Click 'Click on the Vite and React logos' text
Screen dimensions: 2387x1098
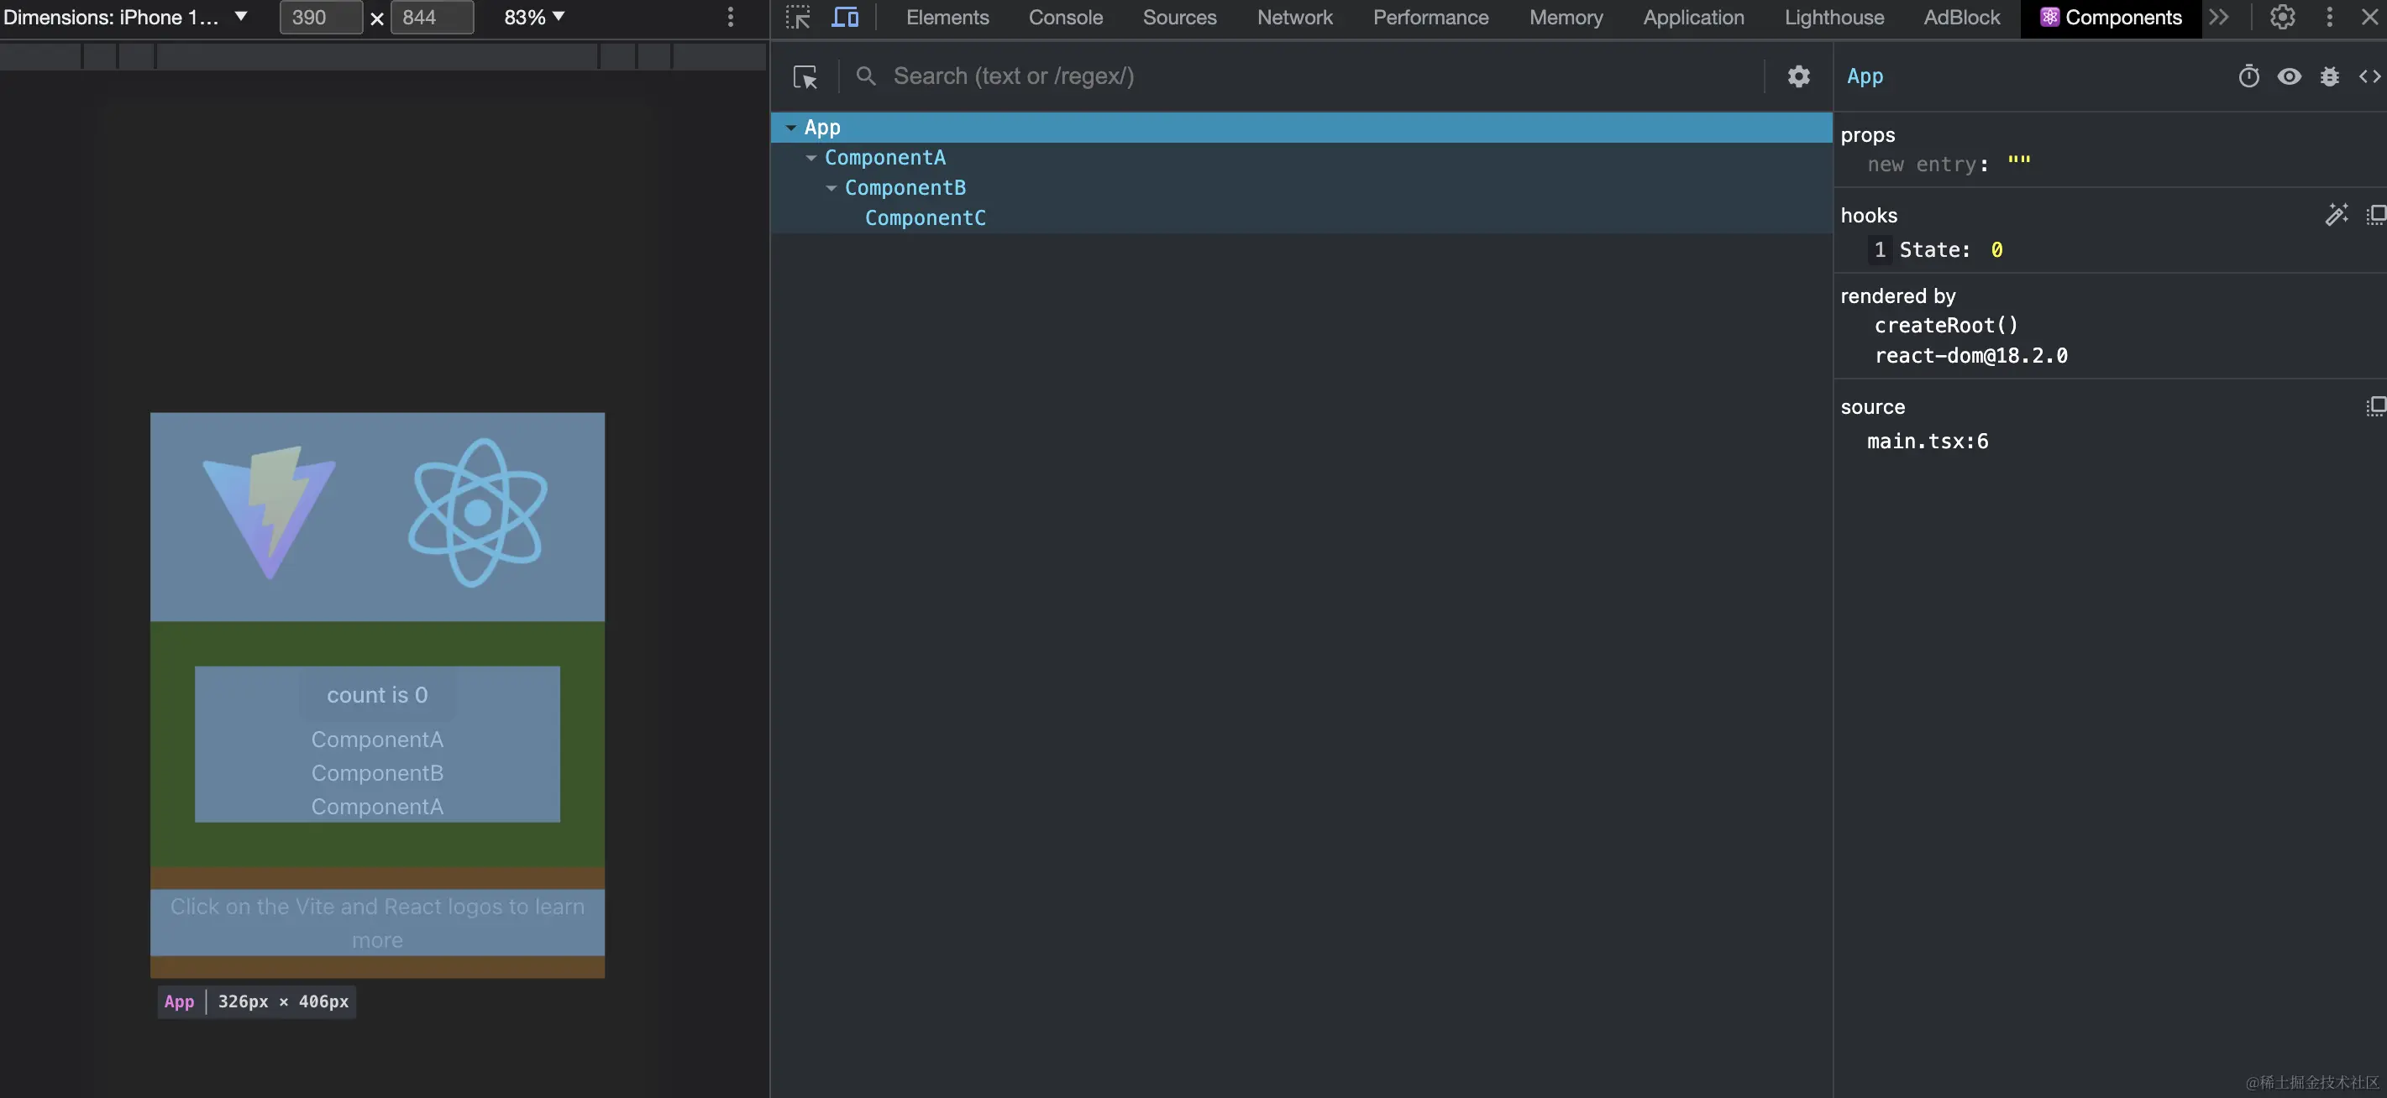click(377, 923)
